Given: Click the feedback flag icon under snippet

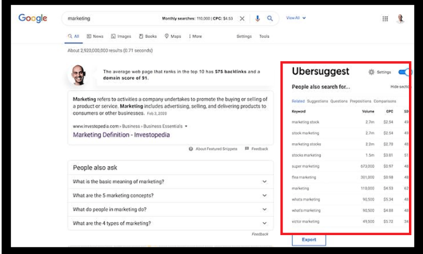Looking at the screenshot, I should (246, 149).
